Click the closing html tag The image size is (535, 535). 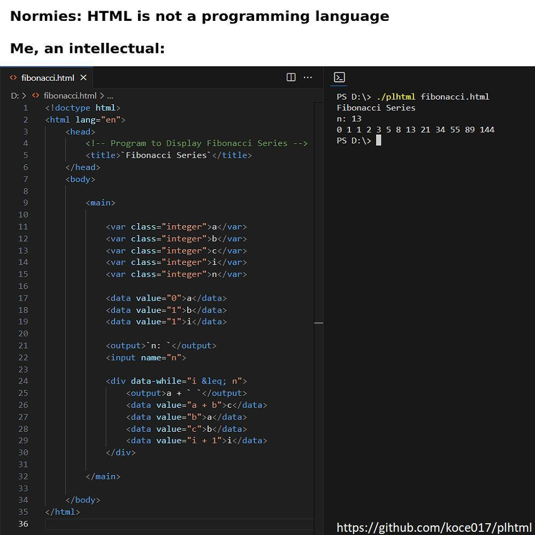click(63, 512)
